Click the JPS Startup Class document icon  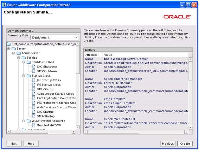pyautogui.click(x=34, y=85)
